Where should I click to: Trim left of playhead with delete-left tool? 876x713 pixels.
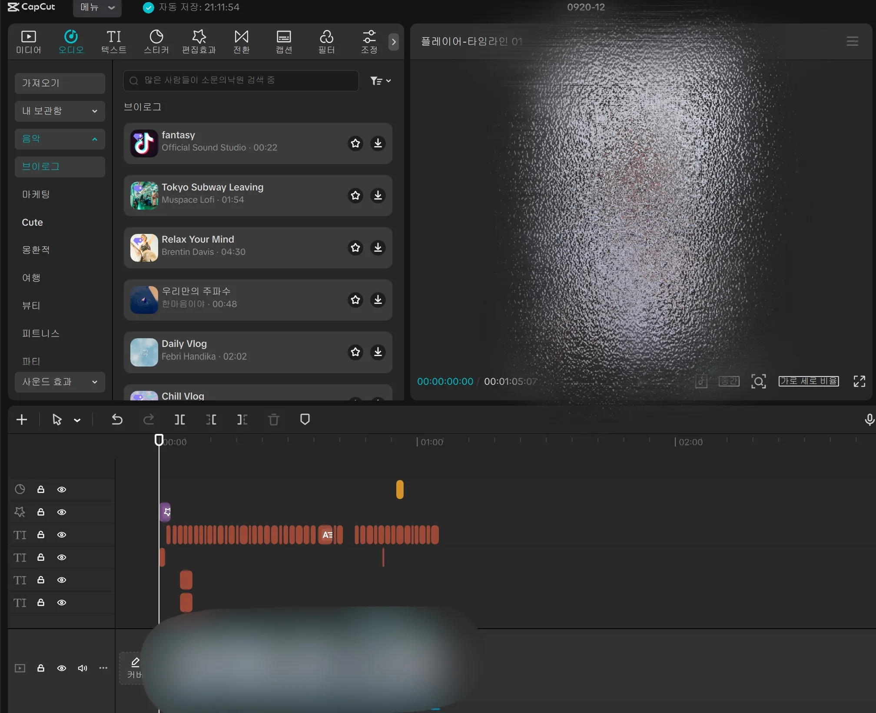[211, 420]
